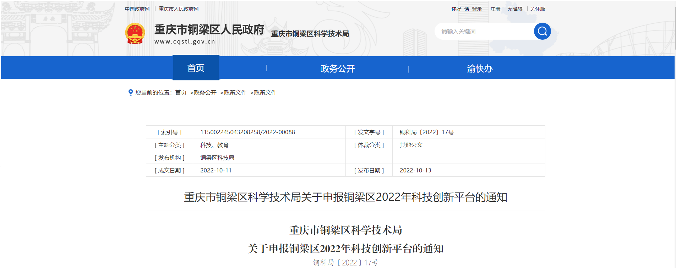
Task: Click the location pin icon in breadcrumb
Action: click(x=130, y=92)
